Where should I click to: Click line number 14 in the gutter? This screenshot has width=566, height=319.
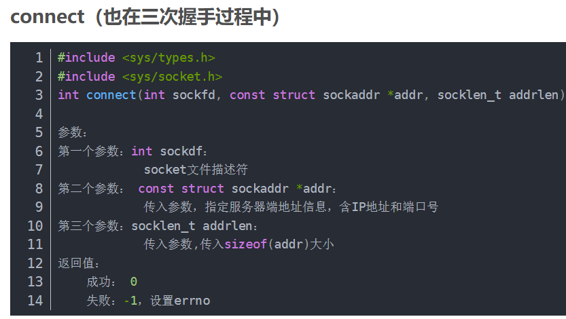tap(35, 300)
